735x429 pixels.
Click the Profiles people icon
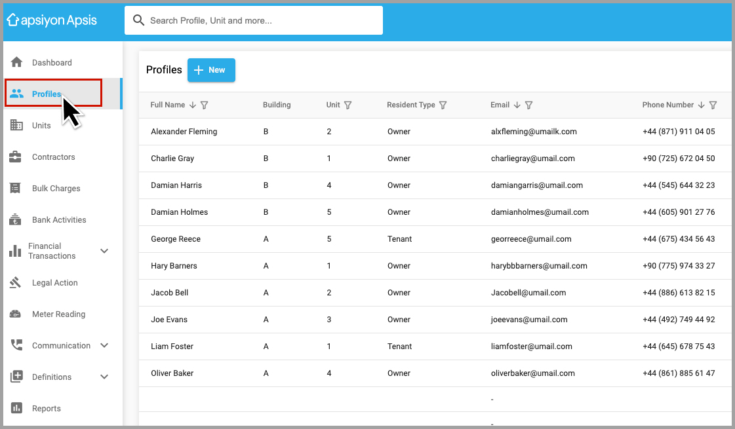(16, 94)
